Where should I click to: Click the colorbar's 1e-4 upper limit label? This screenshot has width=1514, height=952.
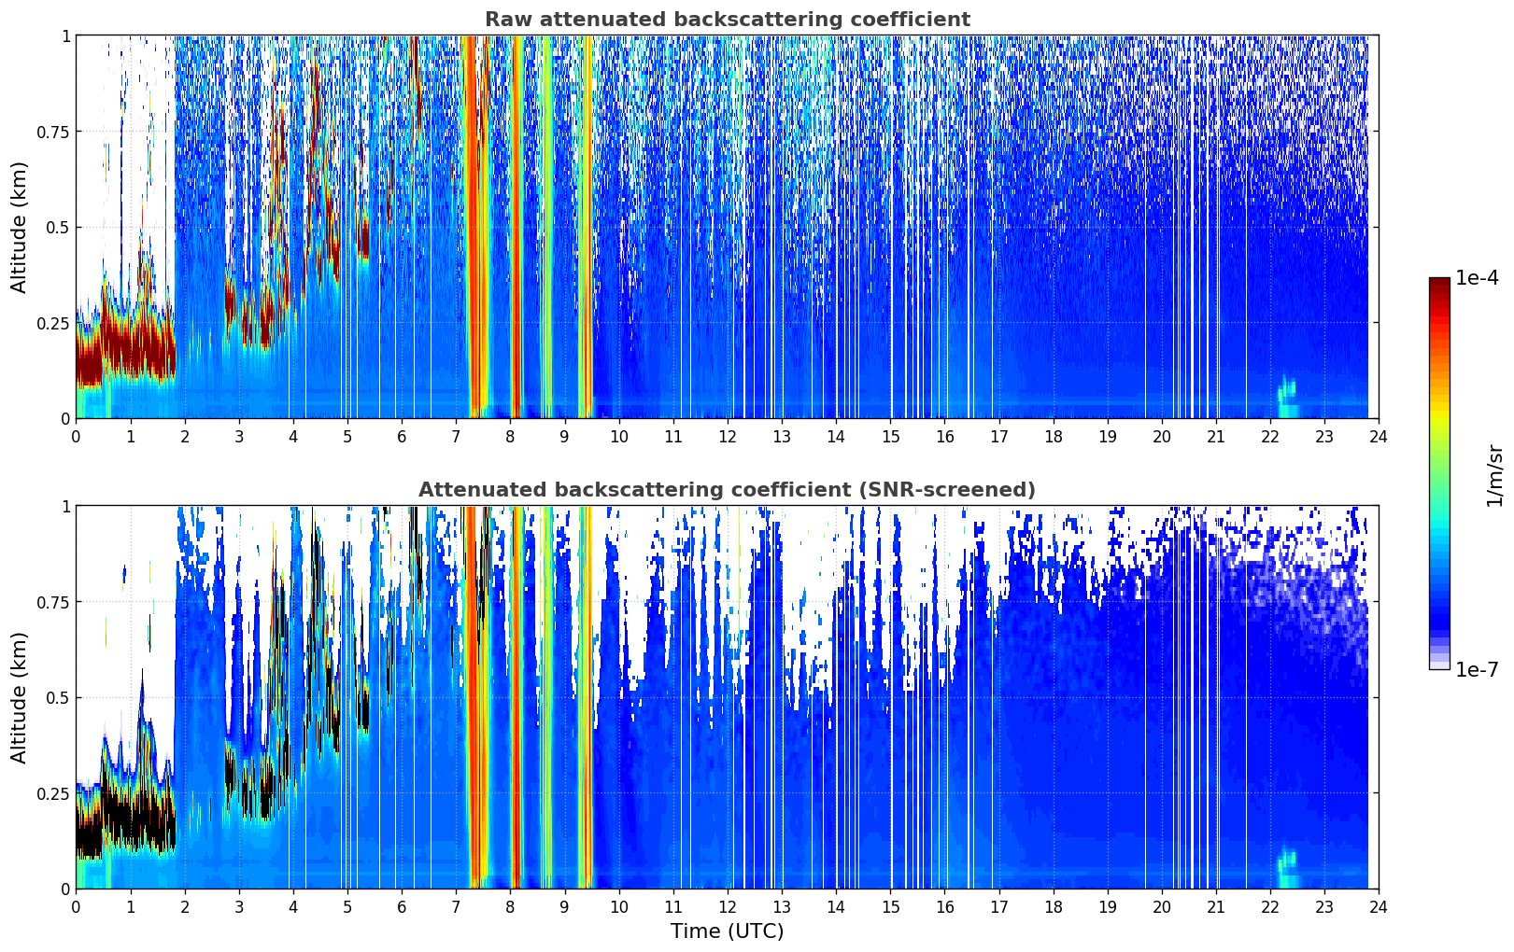click(x=1477, y=278)
